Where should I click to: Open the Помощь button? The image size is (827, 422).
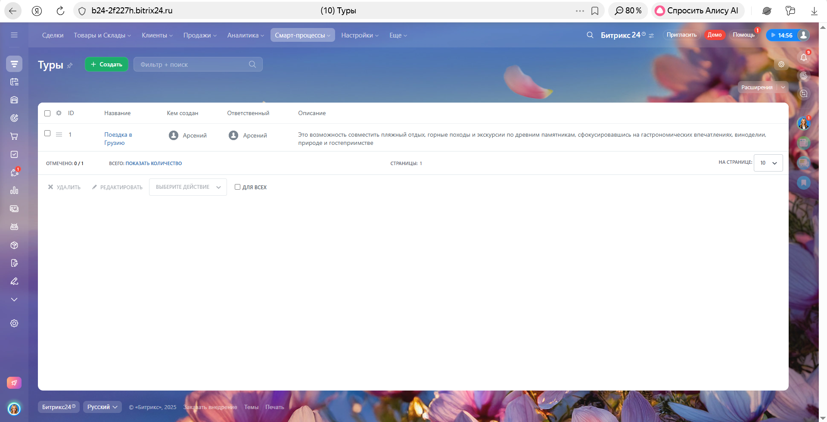tap(743, 35)
